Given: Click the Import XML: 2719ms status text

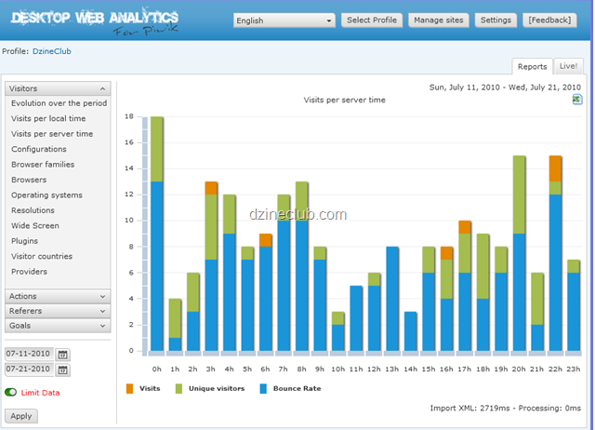Looking at the screenshot, I should [469, 408].
